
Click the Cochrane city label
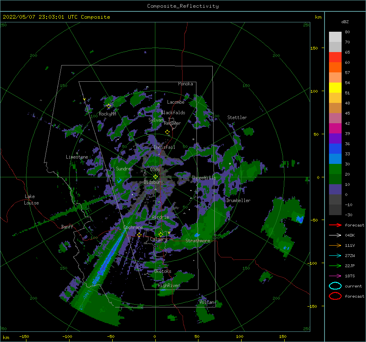click(133, 227)
